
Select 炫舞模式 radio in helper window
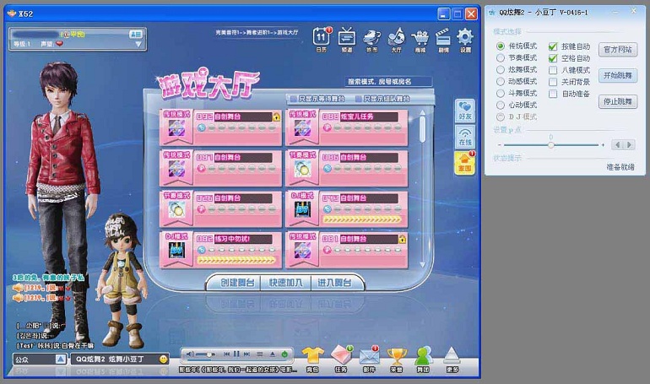click(x=501, y=69)
